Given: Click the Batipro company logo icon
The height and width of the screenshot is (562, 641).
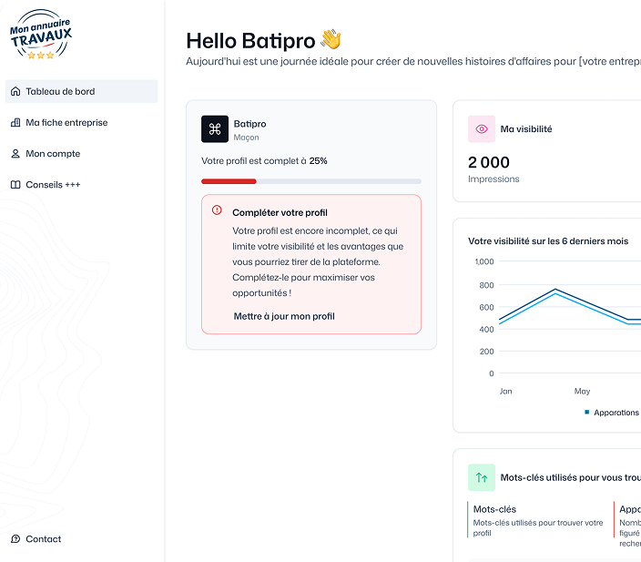Looking at the screenshot, I should coord(215,129).
